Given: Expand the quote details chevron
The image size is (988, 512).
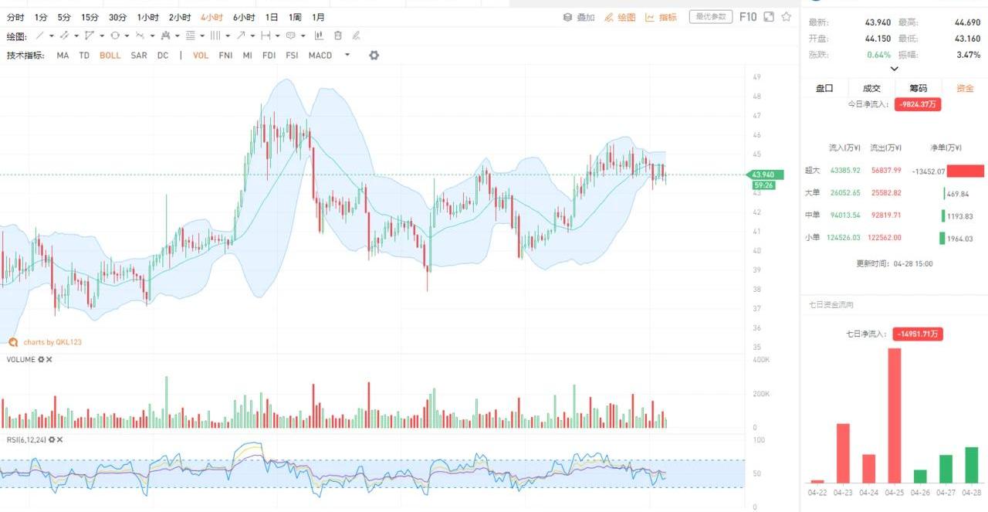Looking at the screenshot, I should point(894,69).
